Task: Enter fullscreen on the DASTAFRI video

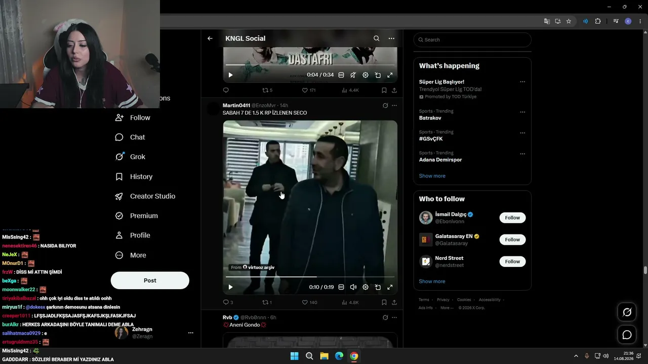Action: [390, 75]
